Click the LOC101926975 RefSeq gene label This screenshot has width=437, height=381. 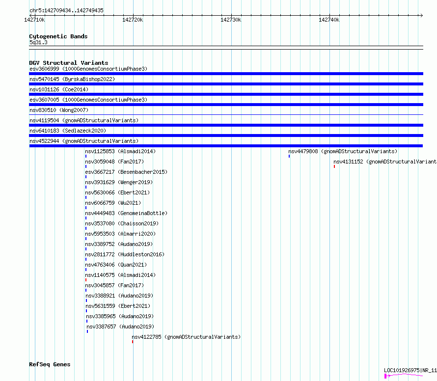coord(410,370)
